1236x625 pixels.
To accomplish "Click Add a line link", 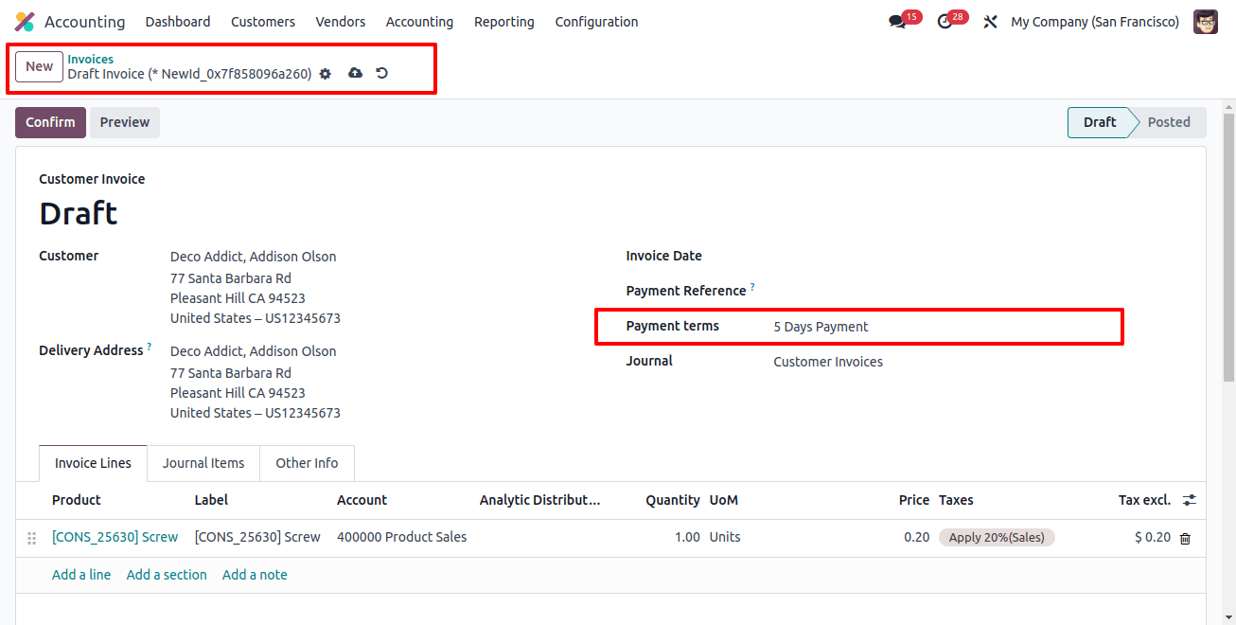I will click(x=81, y=575).
